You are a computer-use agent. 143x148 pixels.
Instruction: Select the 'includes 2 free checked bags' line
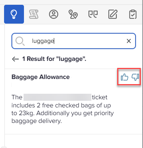coord(61,106)
